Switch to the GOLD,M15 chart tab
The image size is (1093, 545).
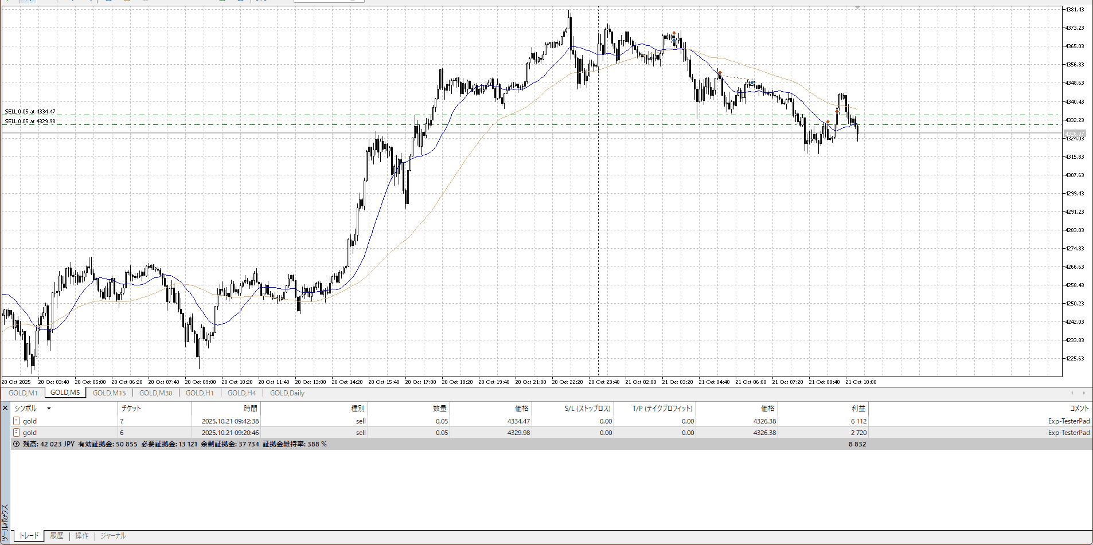(x=109, y=393)
